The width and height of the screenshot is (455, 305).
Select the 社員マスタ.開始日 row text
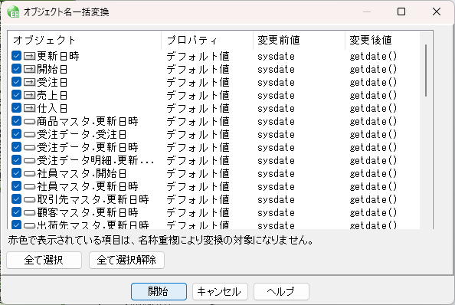pyautogui.click(x=82, y=173)
